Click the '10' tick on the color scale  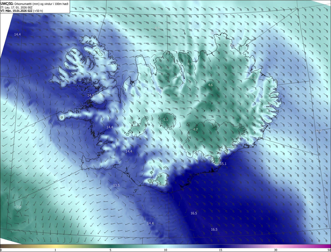click(x=165, y=250)
